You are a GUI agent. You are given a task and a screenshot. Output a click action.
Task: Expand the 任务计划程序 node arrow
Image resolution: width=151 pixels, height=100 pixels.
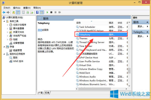[8, 25]
